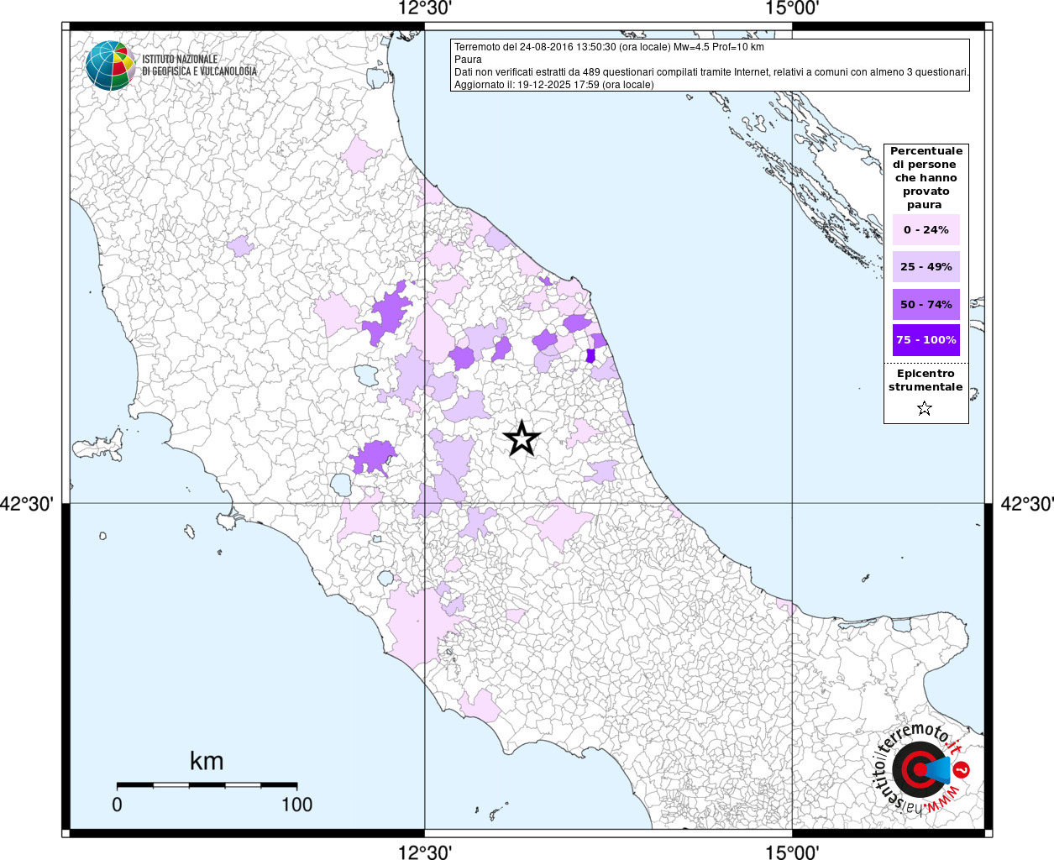Image resolution: width=1054 pixels, height=860 pixels.
Task: Click the star symbol in the legend
Action: [925, 409]
